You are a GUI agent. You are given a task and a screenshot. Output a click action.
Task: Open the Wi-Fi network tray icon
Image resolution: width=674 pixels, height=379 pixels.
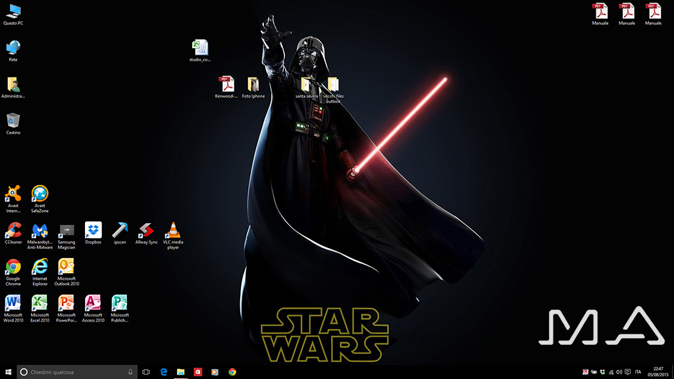(611, 372)
